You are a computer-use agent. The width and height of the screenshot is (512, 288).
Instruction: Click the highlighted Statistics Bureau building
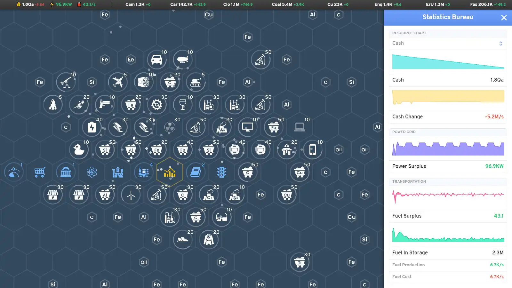170,172
